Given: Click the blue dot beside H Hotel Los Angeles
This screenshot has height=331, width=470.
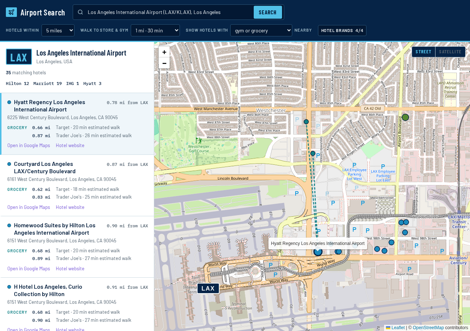Looking at the screenshot, I should pyautogui.click(x=9, y=287).
